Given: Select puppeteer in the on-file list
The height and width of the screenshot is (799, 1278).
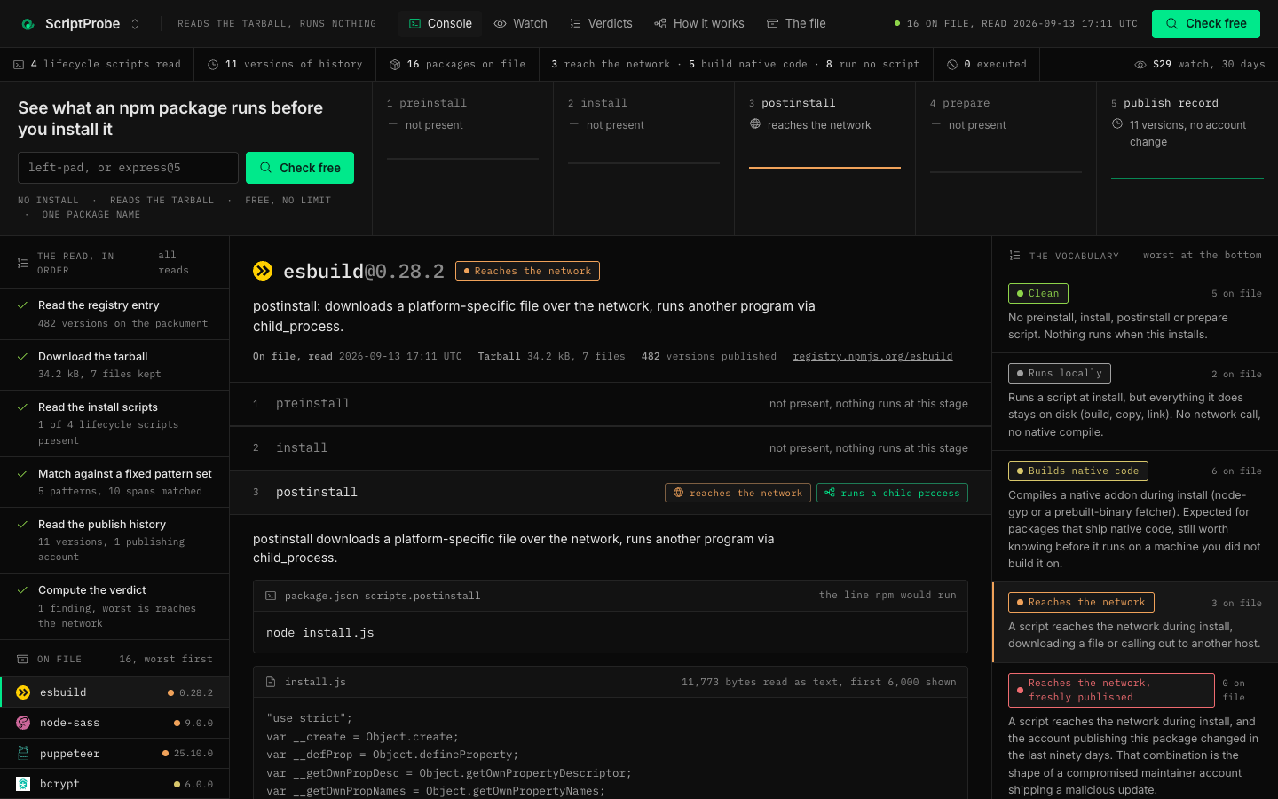Looking at the screenshot, I should click(x=114, y=753).
